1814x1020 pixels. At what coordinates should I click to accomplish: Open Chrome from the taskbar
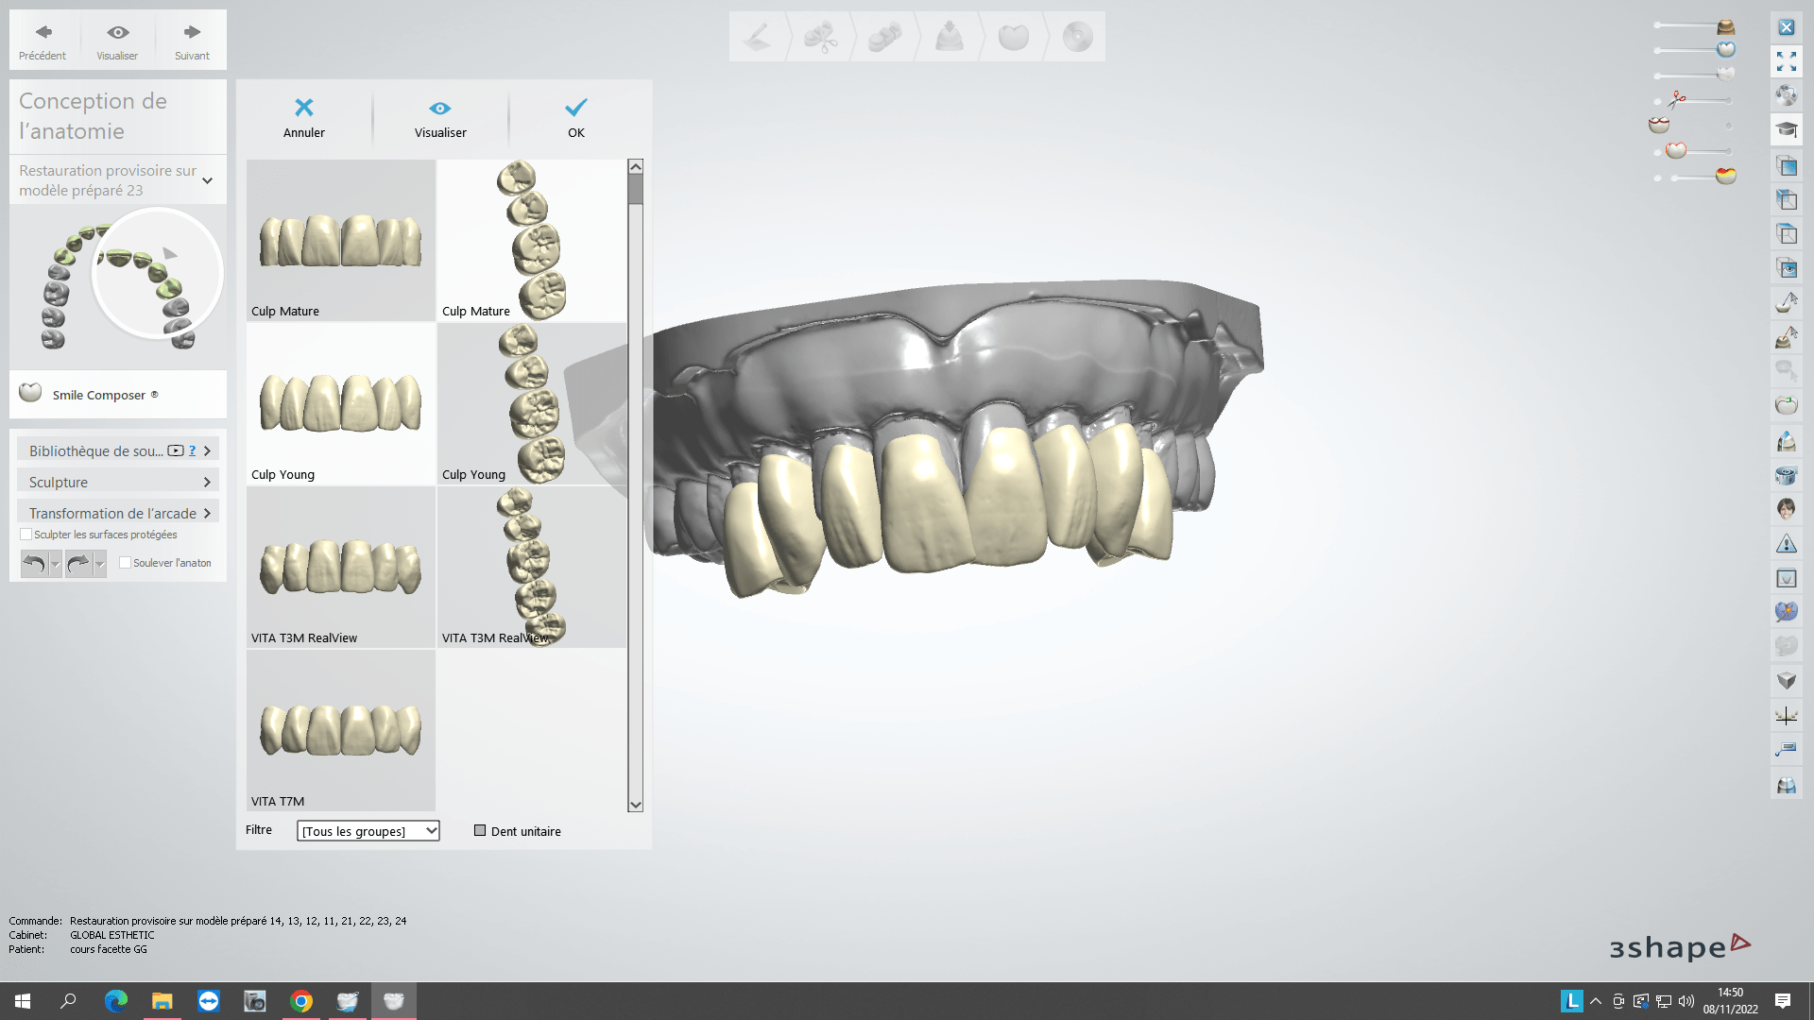301,1001
